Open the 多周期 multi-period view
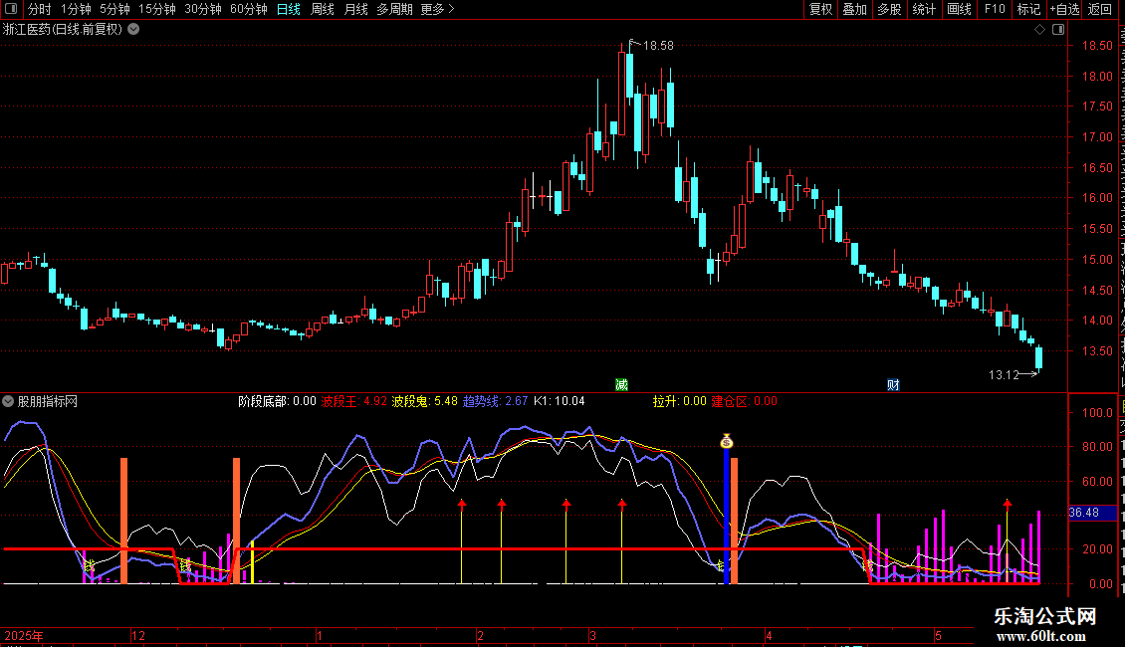1125x647 pixels. tap(394, 9)
